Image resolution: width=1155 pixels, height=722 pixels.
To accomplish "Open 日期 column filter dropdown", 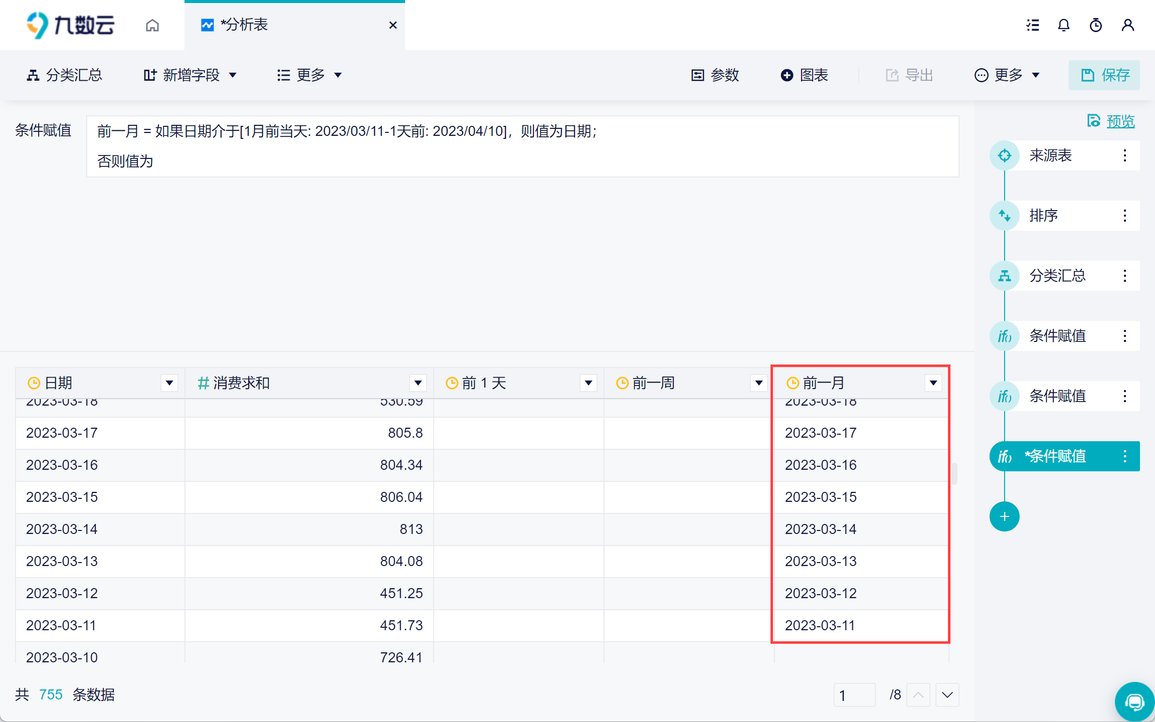I will click(x=169, y=383).
